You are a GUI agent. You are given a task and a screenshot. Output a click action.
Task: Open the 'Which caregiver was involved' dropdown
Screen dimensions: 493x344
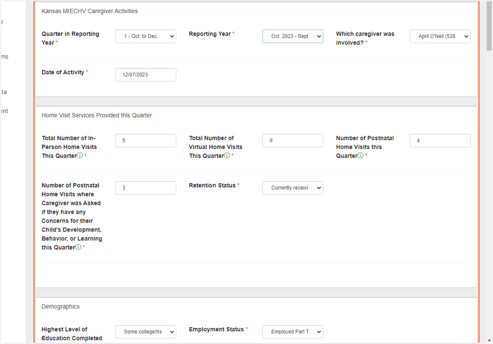tap(440, 36)
